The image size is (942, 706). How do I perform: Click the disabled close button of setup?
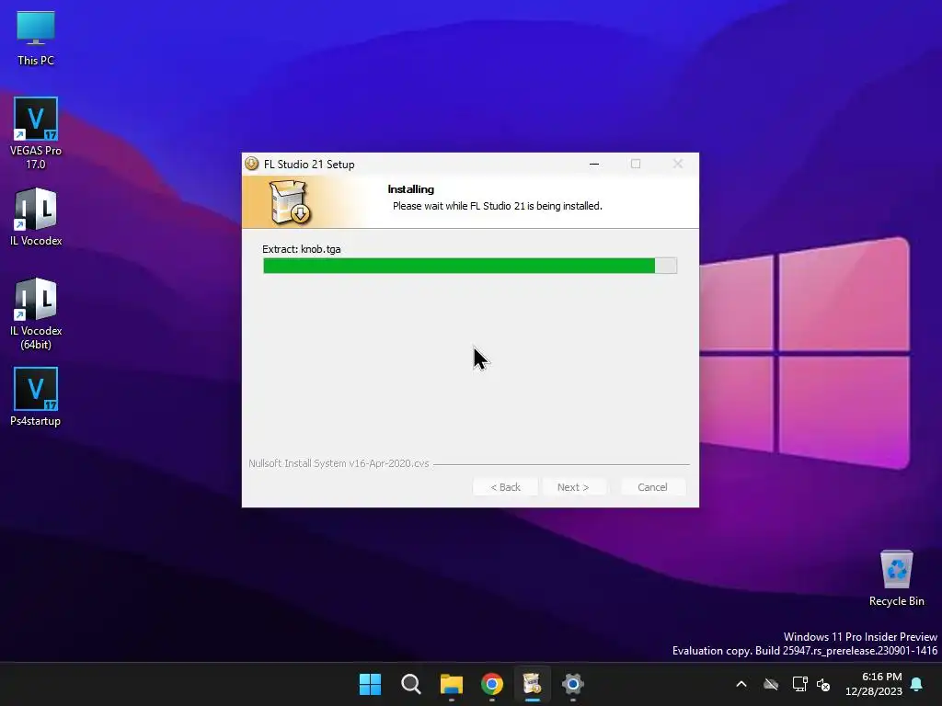(x=678, y=164)
